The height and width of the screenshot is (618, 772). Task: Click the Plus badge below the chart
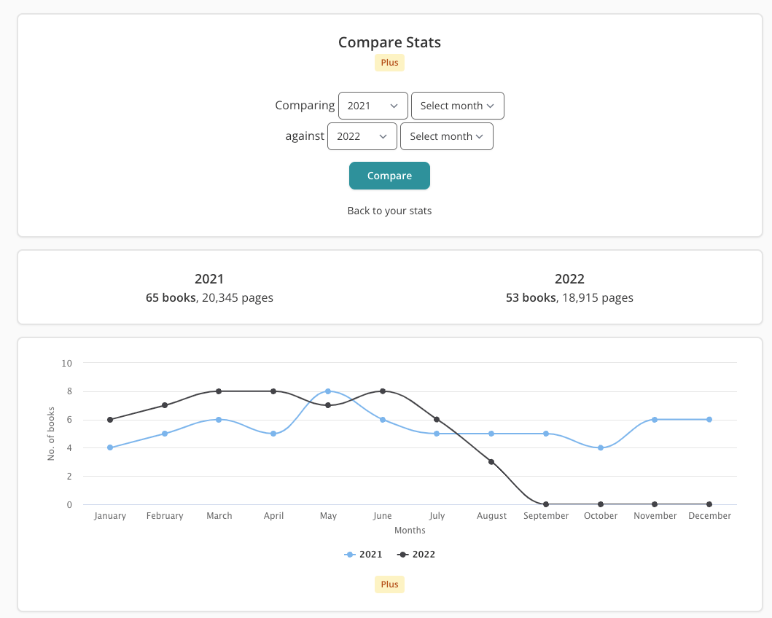tap(389, 584)
